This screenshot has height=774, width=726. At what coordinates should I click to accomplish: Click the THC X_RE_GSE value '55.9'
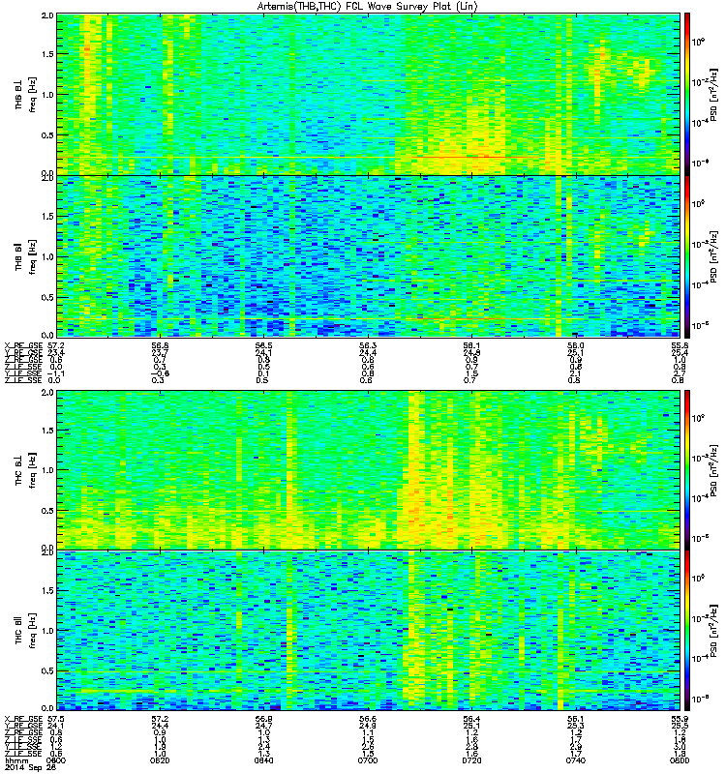tap(680, 719)
